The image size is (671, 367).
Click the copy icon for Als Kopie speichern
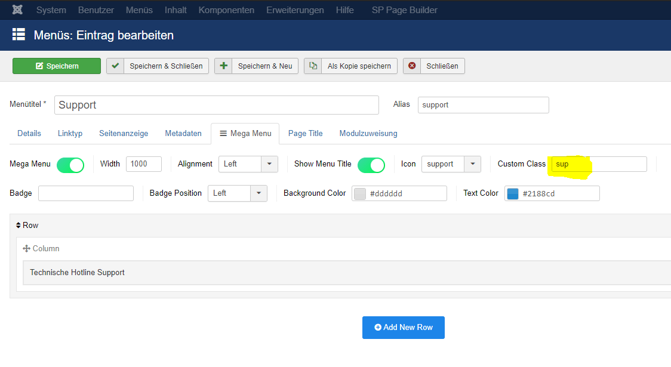pyautogui.click(x=313, y=66)
